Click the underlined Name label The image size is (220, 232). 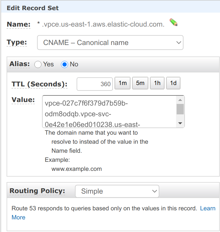tap(18, 24)
